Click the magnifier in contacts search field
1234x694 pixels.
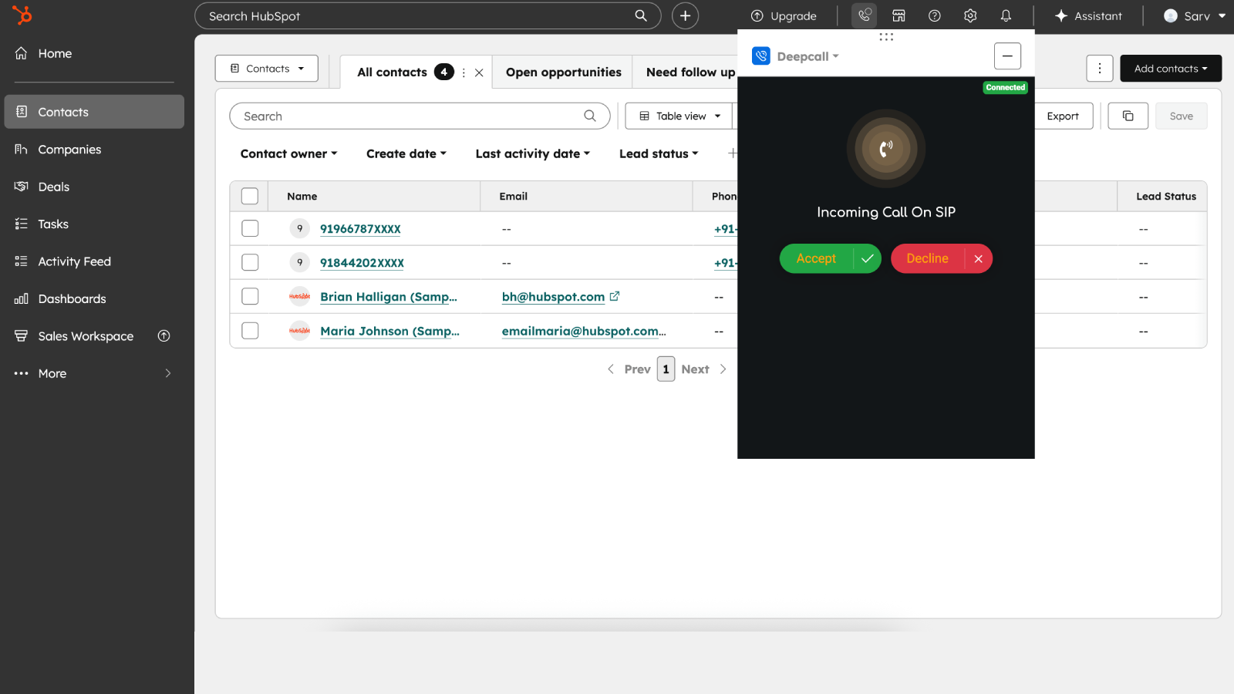click(x=590, y=116)
